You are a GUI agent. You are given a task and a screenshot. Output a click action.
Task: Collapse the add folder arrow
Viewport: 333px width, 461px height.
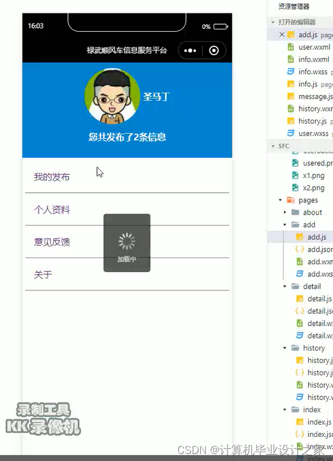tap(285, 225)
